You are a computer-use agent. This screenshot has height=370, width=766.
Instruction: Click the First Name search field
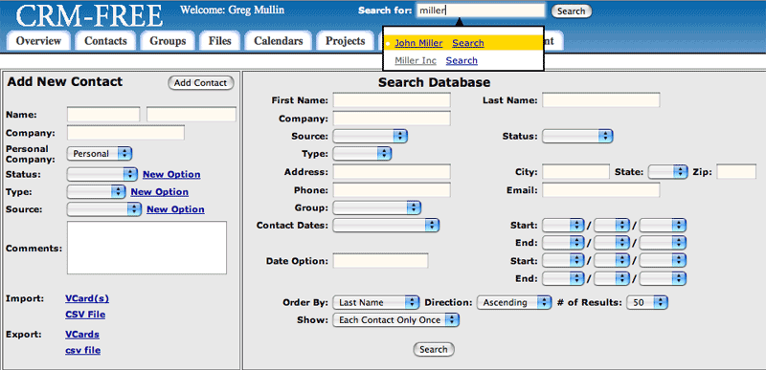(392, 100)
